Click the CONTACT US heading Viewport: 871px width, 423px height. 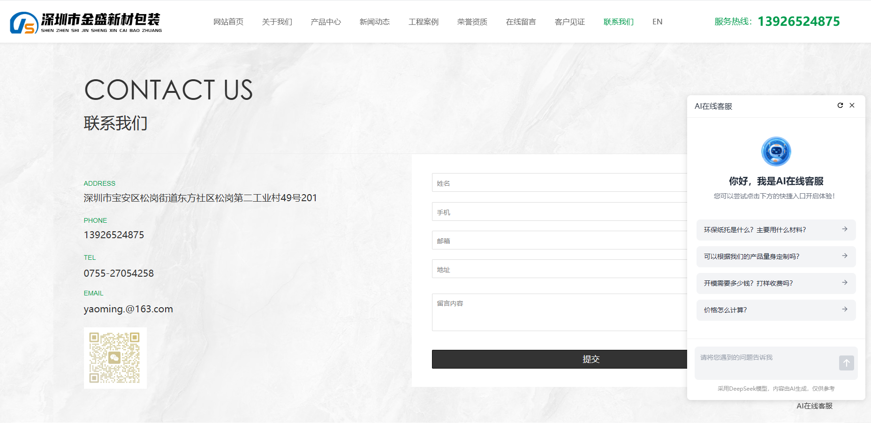click(x=169, y=90)
